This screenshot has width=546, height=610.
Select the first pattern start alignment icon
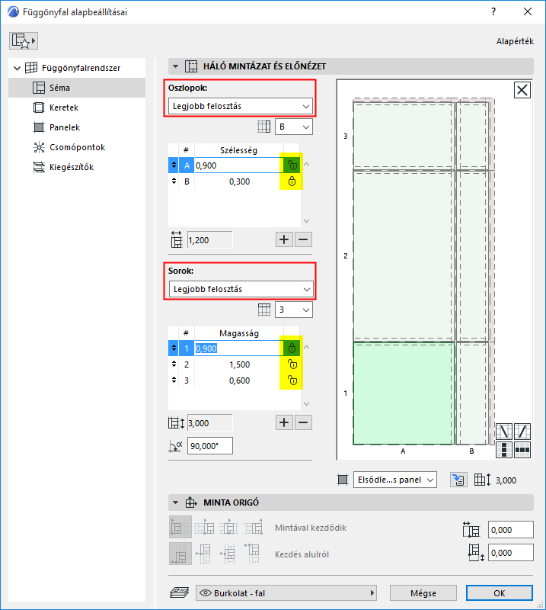pos(180,528)
